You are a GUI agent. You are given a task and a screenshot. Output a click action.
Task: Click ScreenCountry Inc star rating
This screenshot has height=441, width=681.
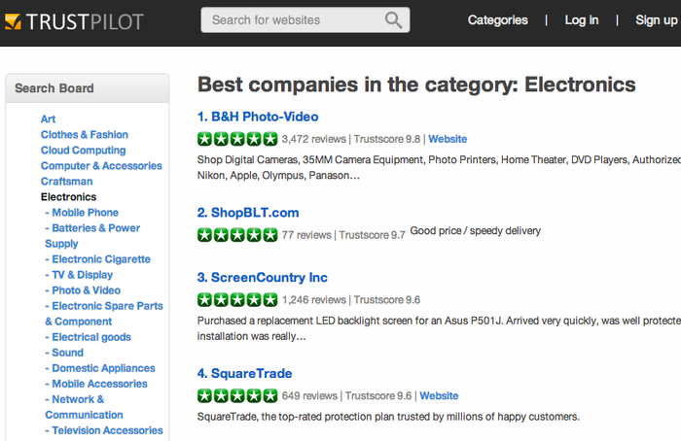click(237, 299)
